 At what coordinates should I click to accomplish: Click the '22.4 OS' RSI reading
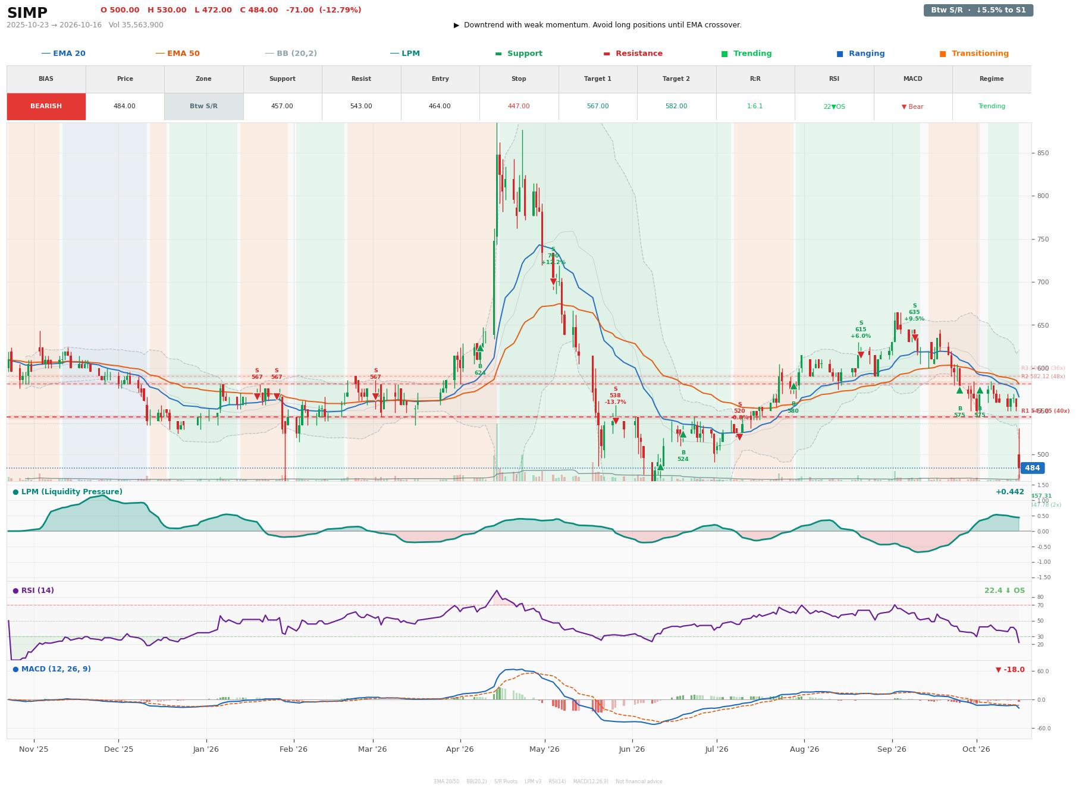click(1005, 591)
